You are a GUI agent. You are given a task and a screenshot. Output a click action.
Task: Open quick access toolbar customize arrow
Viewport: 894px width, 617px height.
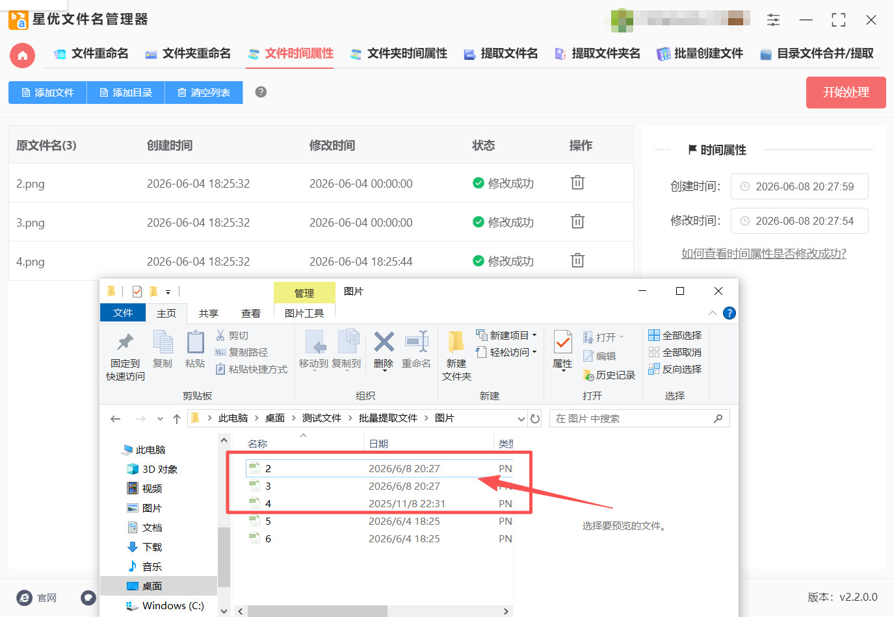coord(168,292)
